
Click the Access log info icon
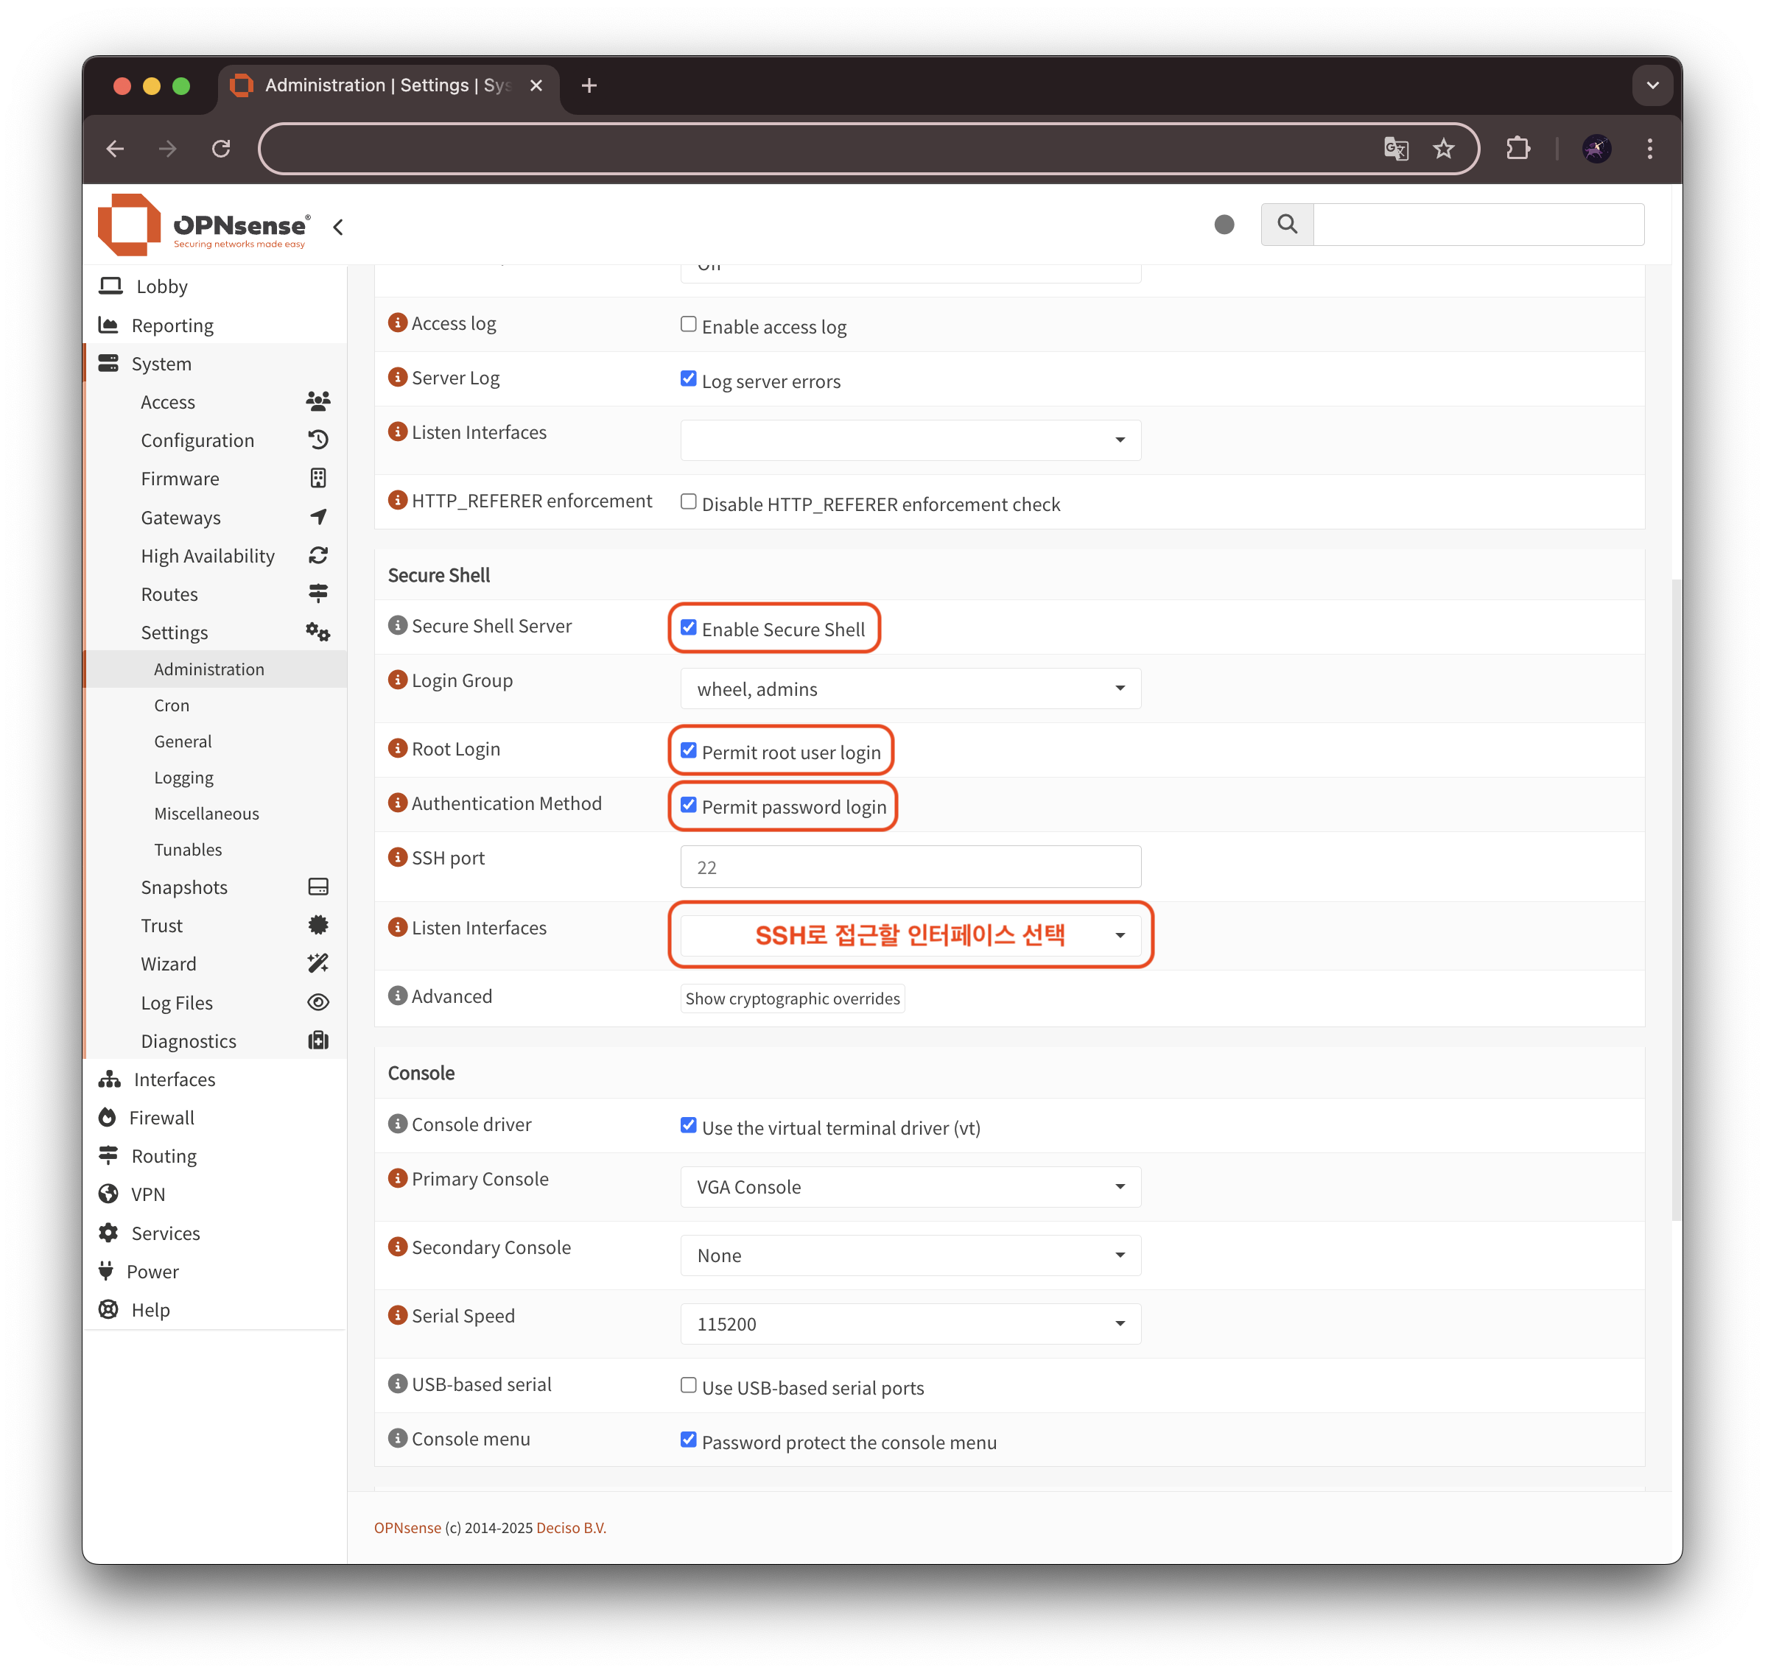[398, 323]
